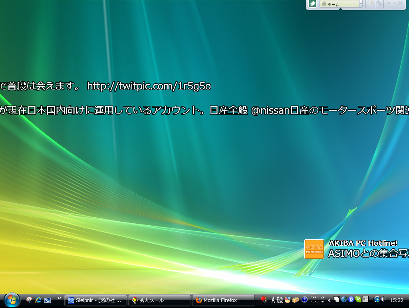409x308 pixels.
Task: Click the globe tray icon
Action: coord(344,299)
